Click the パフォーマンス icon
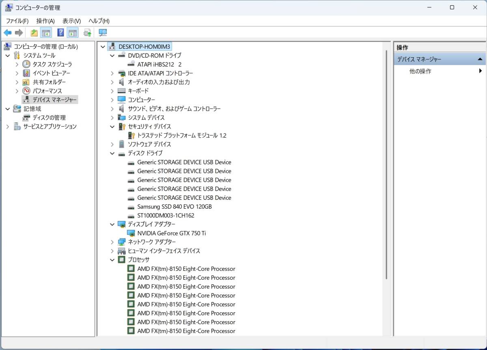The width and height of the screenshot is (487, 350). tap(26, 91)
